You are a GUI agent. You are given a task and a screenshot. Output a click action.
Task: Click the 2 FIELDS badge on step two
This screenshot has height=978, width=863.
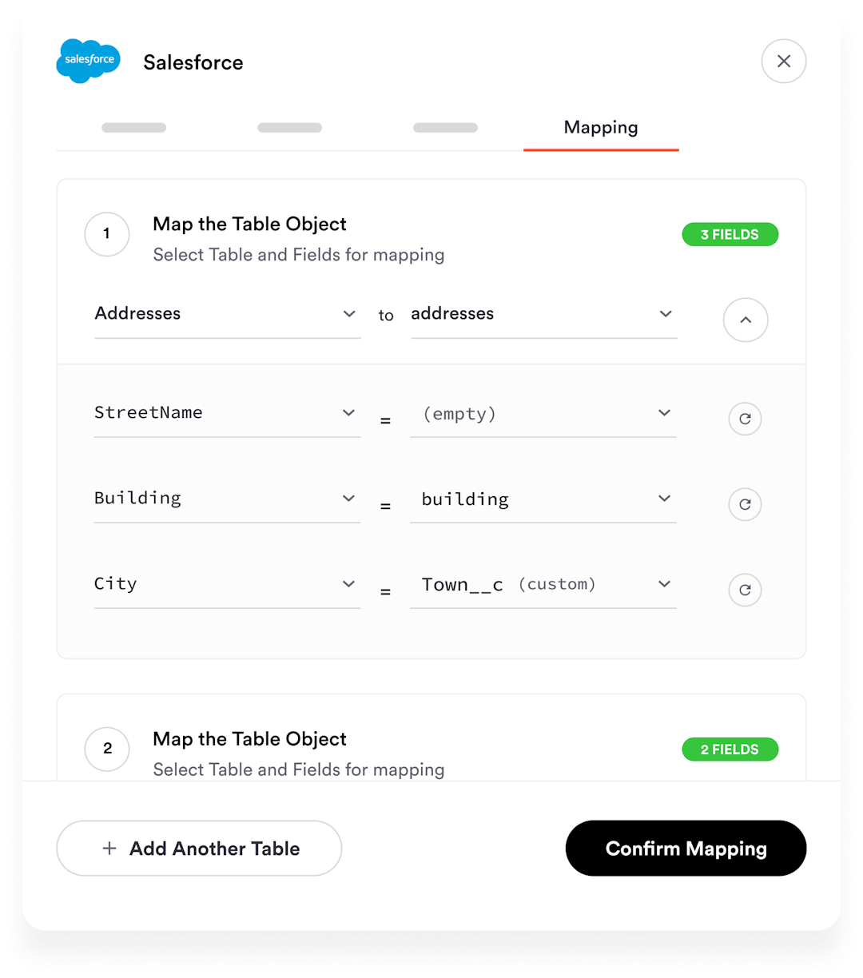[x=730, y=749]
